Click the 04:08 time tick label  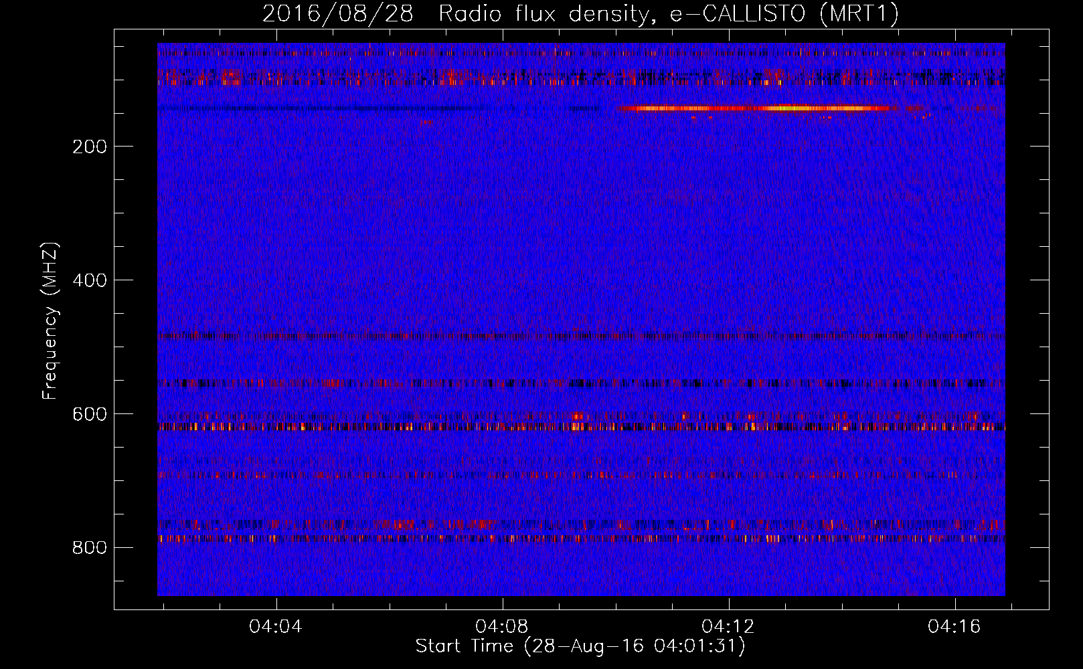(502, 627)
